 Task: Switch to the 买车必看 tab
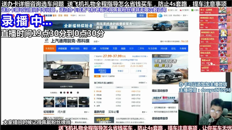point(113,112)
